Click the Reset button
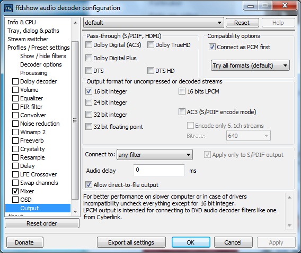This screenshot has height=253, width=301. coord(242,23)
